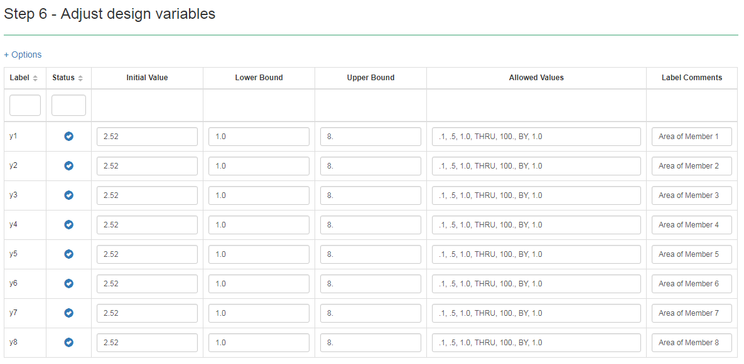The height and width of the screenshot is (364, 744).
Task: Sort by the Label column arrows
Action: click(35, 78)
